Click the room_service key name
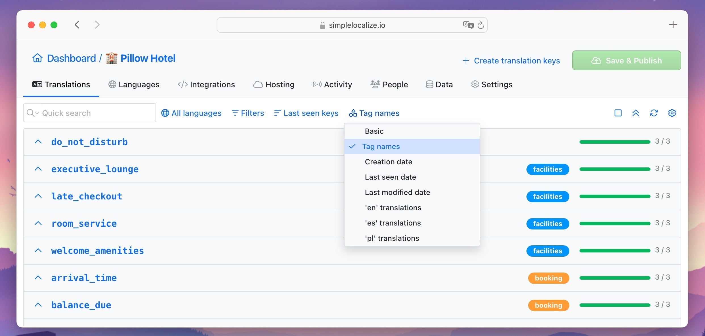The height and width of the screenshot is (336, 705). coord(84,224)
